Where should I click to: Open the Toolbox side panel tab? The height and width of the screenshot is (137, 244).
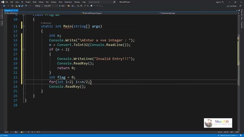tap(2, 23)
